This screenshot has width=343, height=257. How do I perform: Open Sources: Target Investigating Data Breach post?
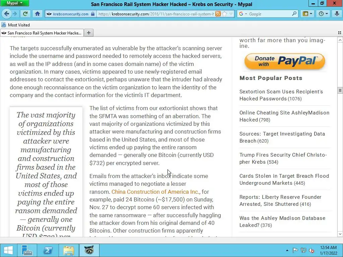pos(282,137)
